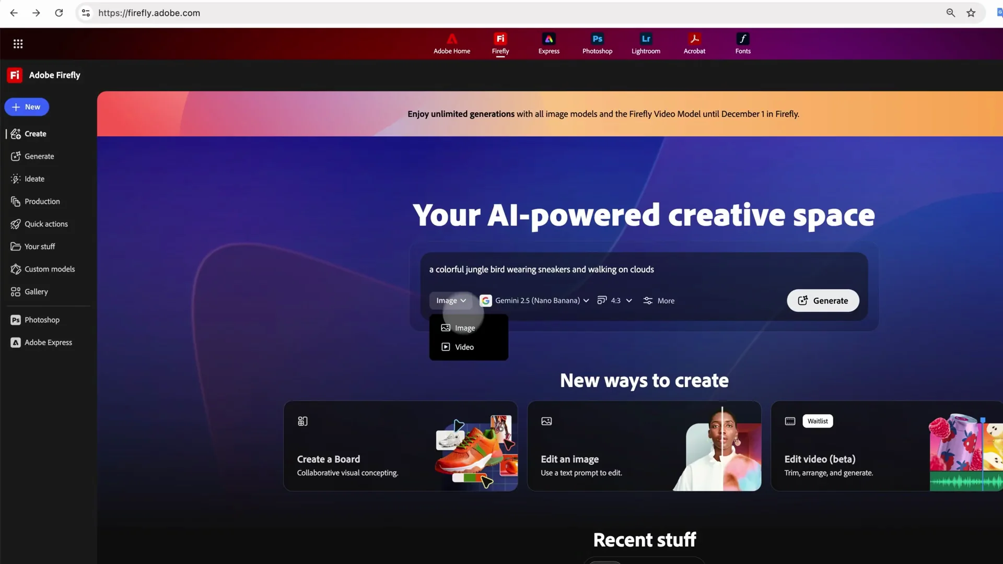
Task: Open the Fonts app
Action: (743, 44)
